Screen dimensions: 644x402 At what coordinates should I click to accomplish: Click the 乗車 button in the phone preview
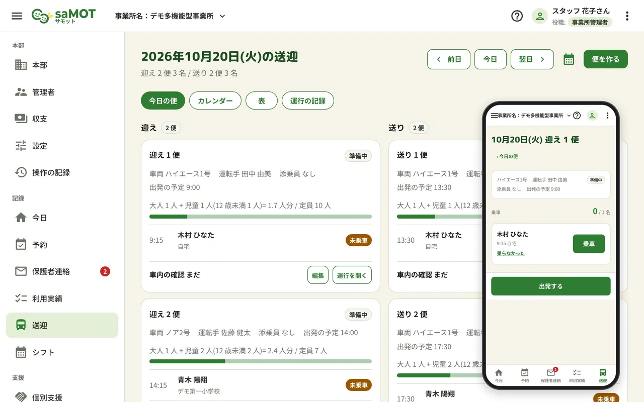[x=589, y=244]
